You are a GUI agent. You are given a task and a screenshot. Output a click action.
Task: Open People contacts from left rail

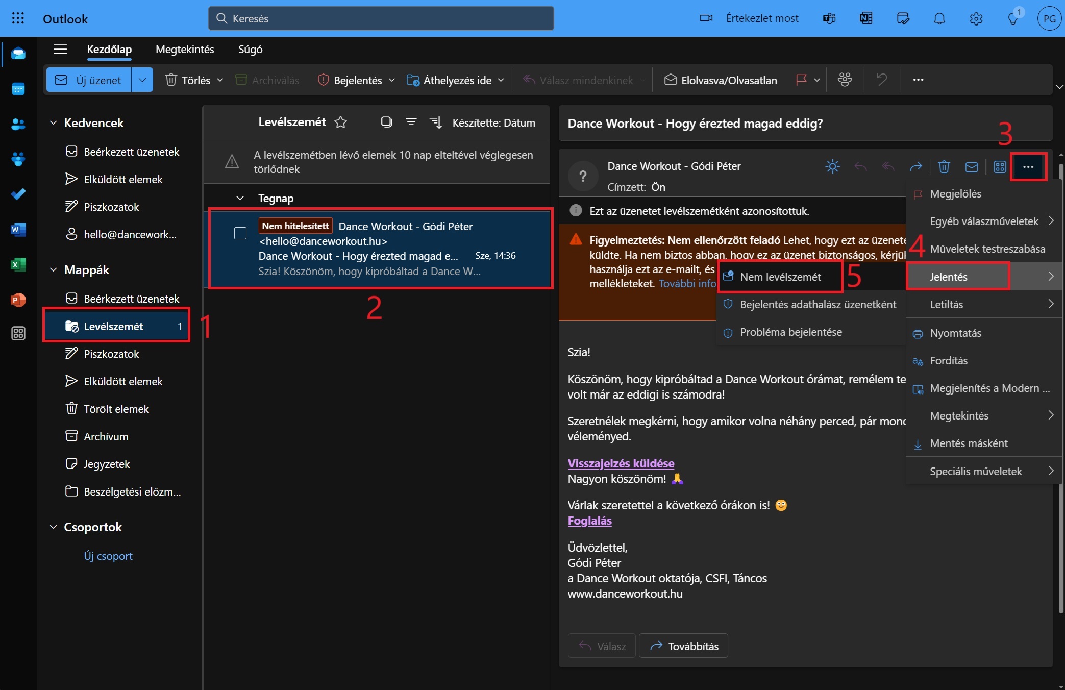(18, 124)
